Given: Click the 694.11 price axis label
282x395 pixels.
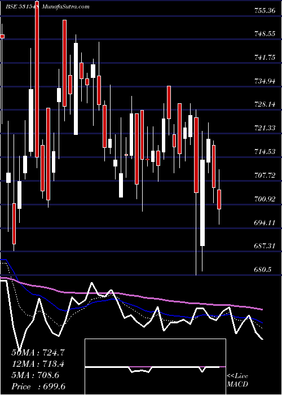Looking at the screenshot, I should (x=265, y=223).
